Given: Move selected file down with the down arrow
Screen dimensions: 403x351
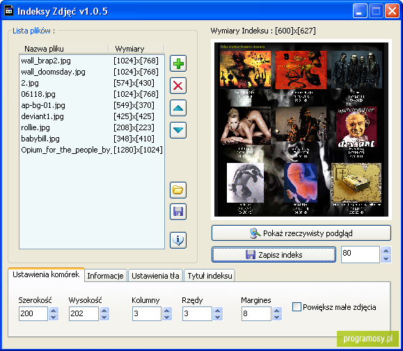Looking at the screenshot, I should tap(178, 130).
